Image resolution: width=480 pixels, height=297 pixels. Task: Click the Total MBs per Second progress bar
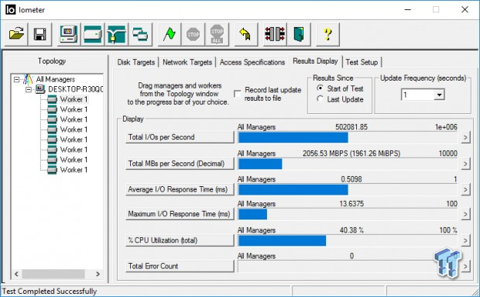(348, 164)
